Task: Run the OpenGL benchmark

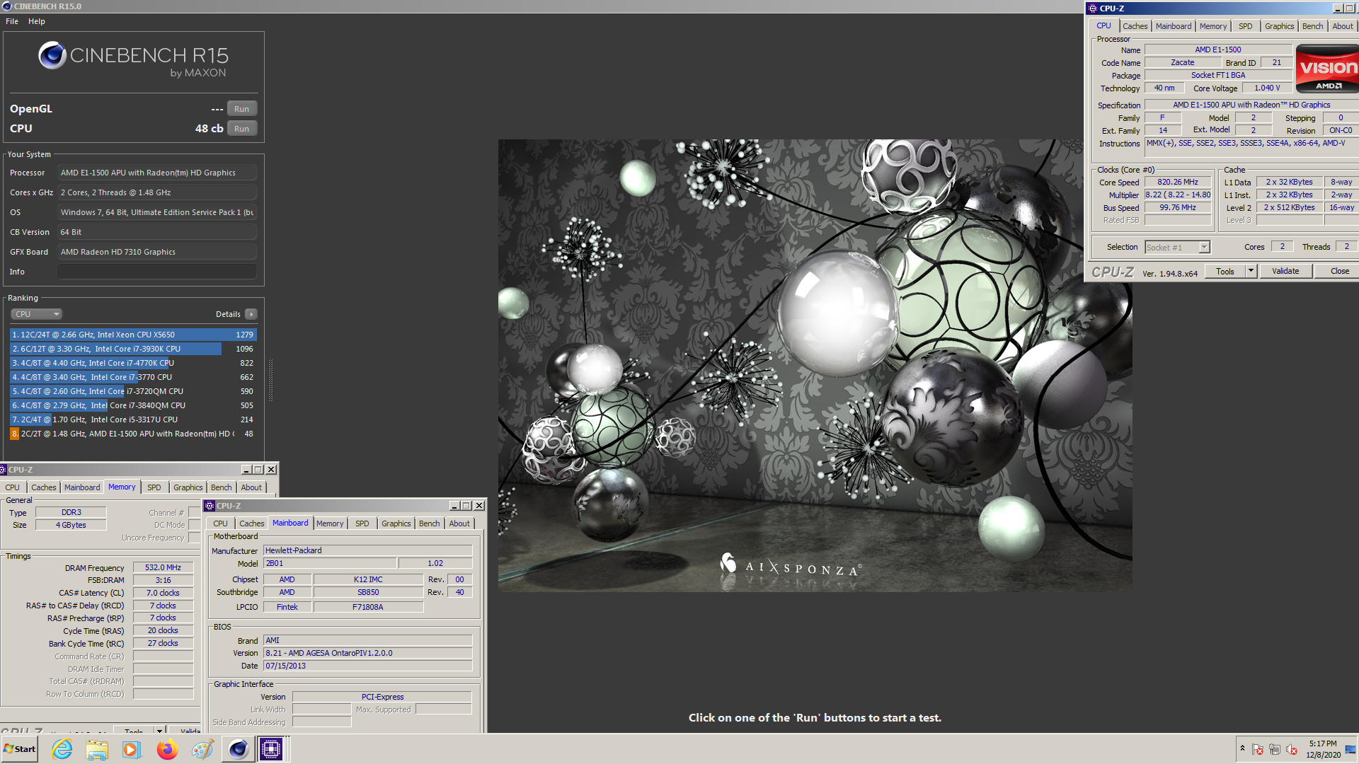Action: tap(241, 109)
